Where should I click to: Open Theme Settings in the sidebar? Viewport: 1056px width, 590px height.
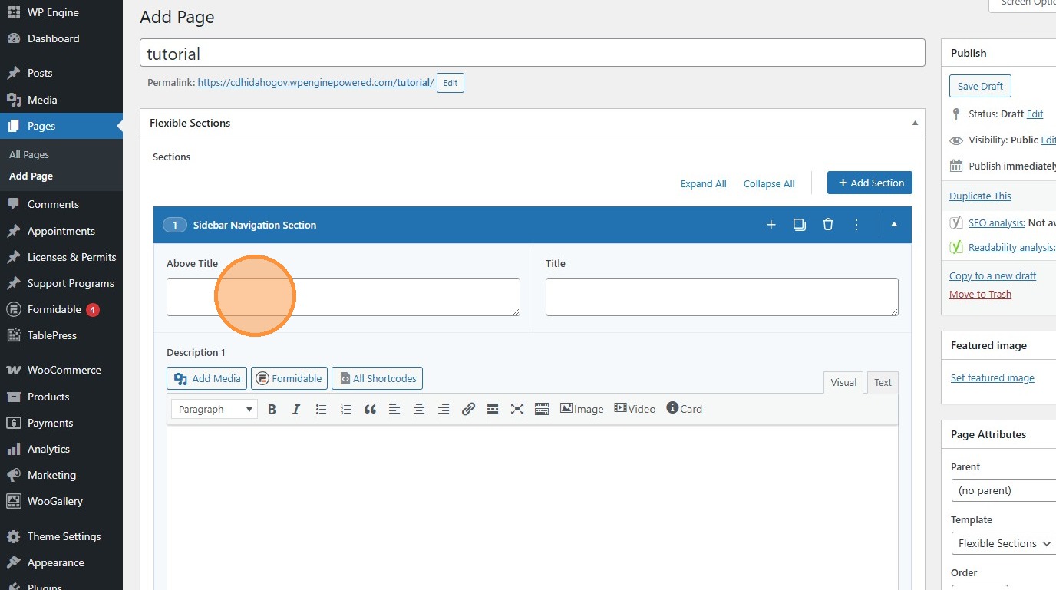(x=61, y=536)
